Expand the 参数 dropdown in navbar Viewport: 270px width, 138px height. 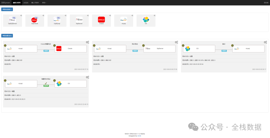[x=44, y=3]
